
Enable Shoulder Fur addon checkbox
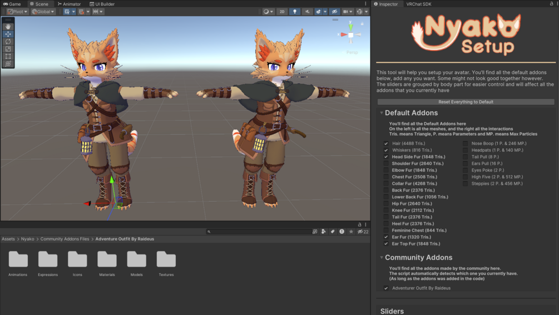[386, 163]
